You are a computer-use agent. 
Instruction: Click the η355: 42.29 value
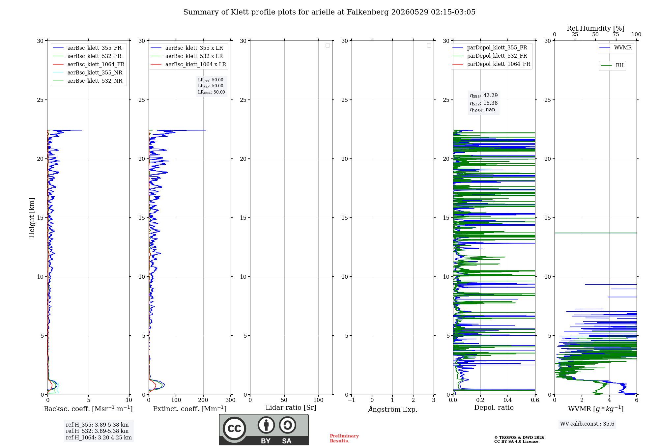(x=484, y=96)
